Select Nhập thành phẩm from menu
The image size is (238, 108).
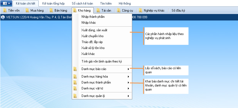point(93,17)
